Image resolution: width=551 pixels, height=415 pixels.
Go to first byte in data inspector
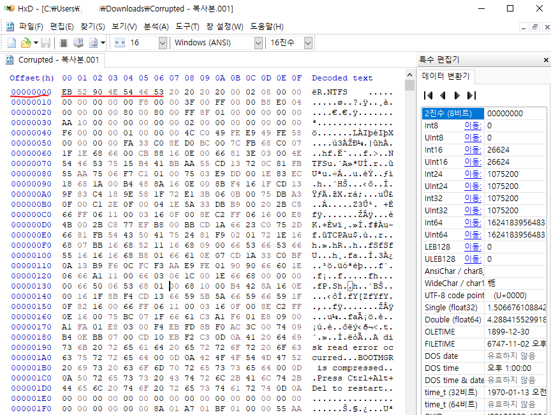coord(428,95)
